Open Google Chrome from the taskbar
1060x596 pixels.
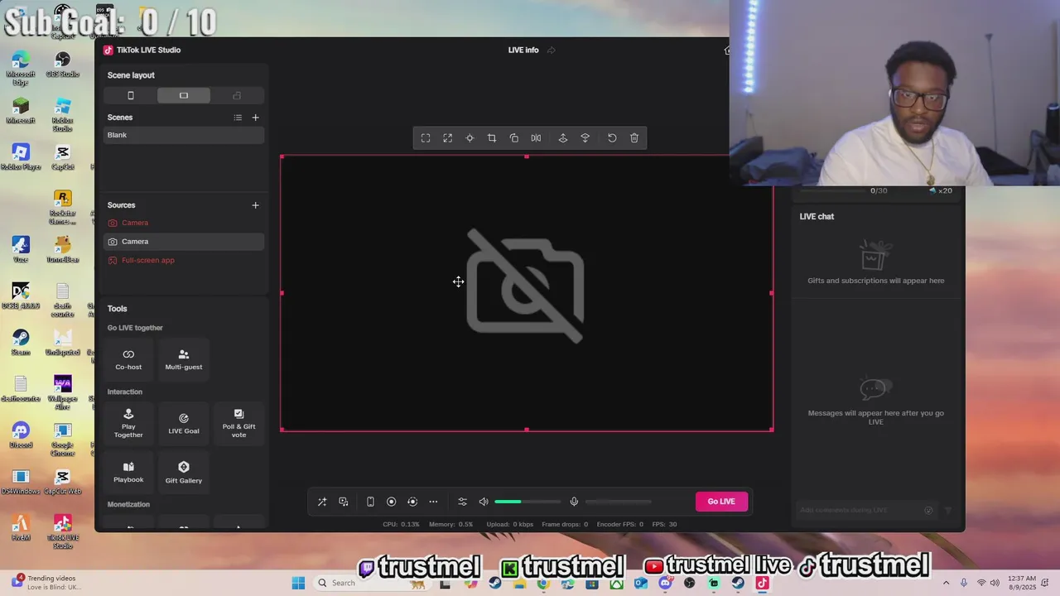click(x=543, y=583)
